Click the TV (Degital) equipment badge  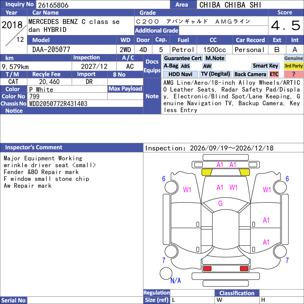click(x=215, y=74)
